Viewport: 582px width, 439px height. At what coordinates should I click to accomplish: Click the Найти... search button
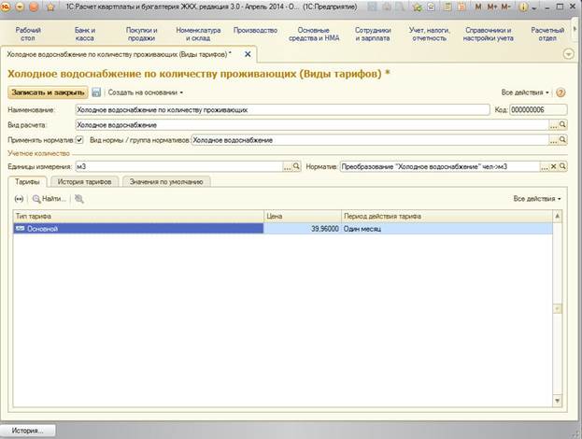(50, 199)
